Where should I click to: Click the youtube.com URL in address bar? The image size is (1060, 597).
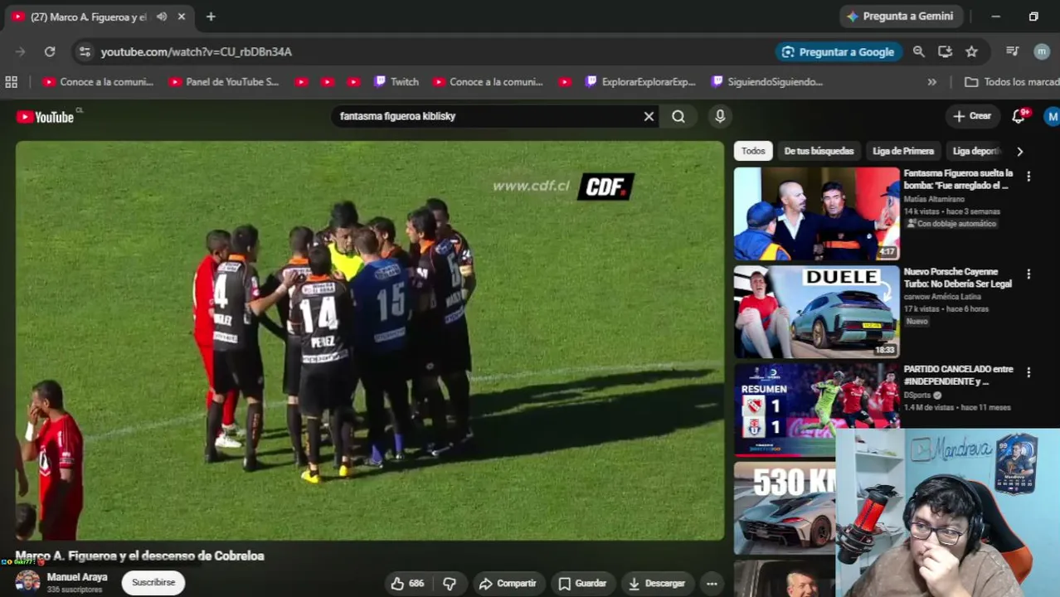196,51
